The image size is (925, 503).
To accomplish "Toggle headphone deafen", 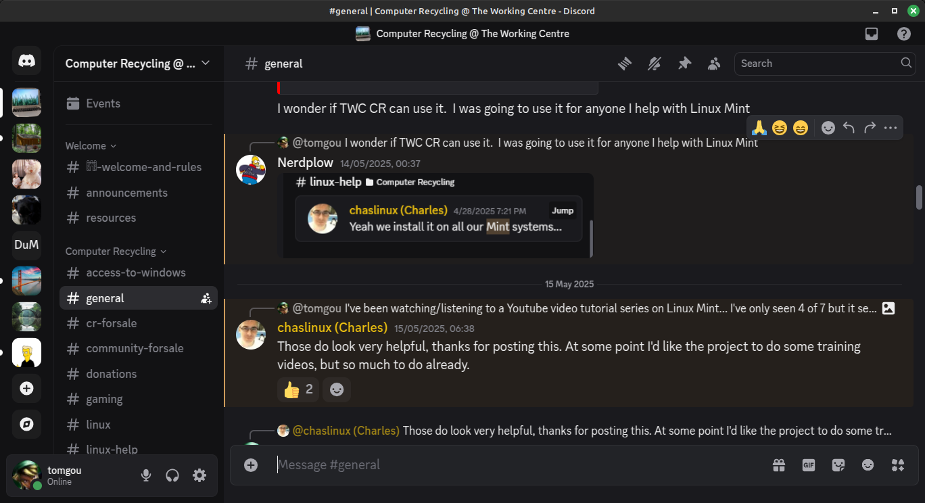I will (172, 475).
